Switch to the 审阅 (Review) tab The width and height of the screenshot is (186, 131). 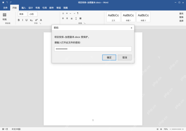click(x=58, y=8)
